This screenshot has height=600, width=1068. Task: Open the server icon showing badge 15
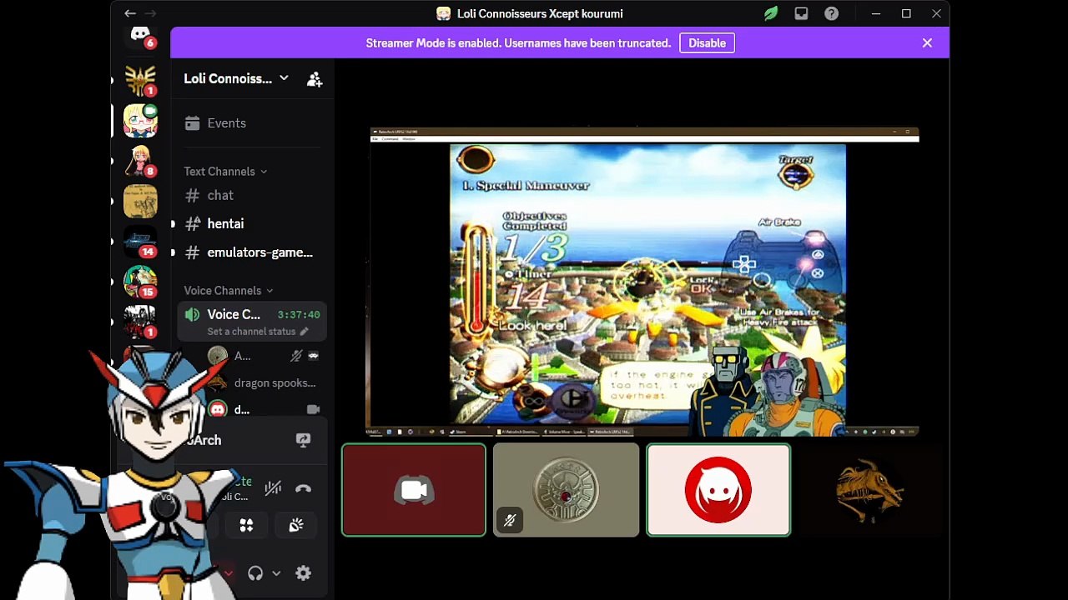click(x=140, y=281)
